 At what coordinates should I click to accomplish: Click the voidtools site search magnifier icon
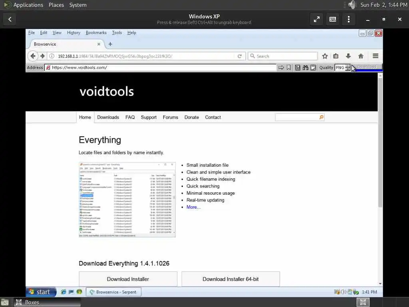coord(322,118)
